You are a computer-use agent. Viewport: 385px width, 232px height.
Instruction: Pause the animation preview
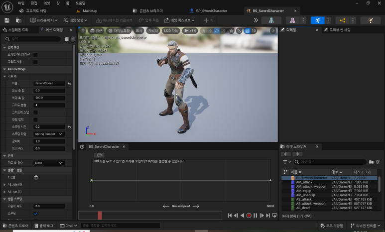click(x=256, y=215)
